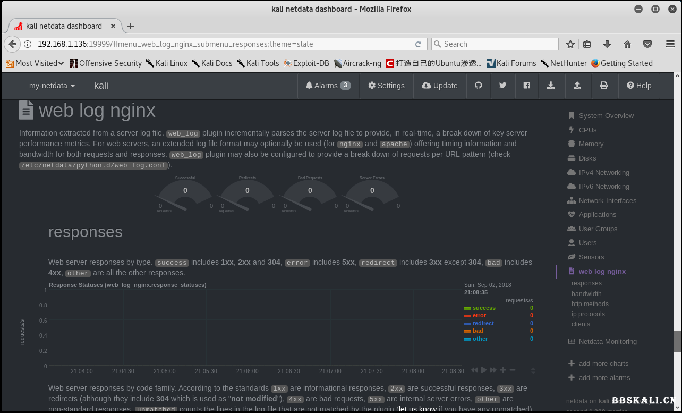The height and width of the screenshot is (413, 682).
Task: Open the netdata GitHub page icon
Action: pyautogui.click(x=479, y=86)
